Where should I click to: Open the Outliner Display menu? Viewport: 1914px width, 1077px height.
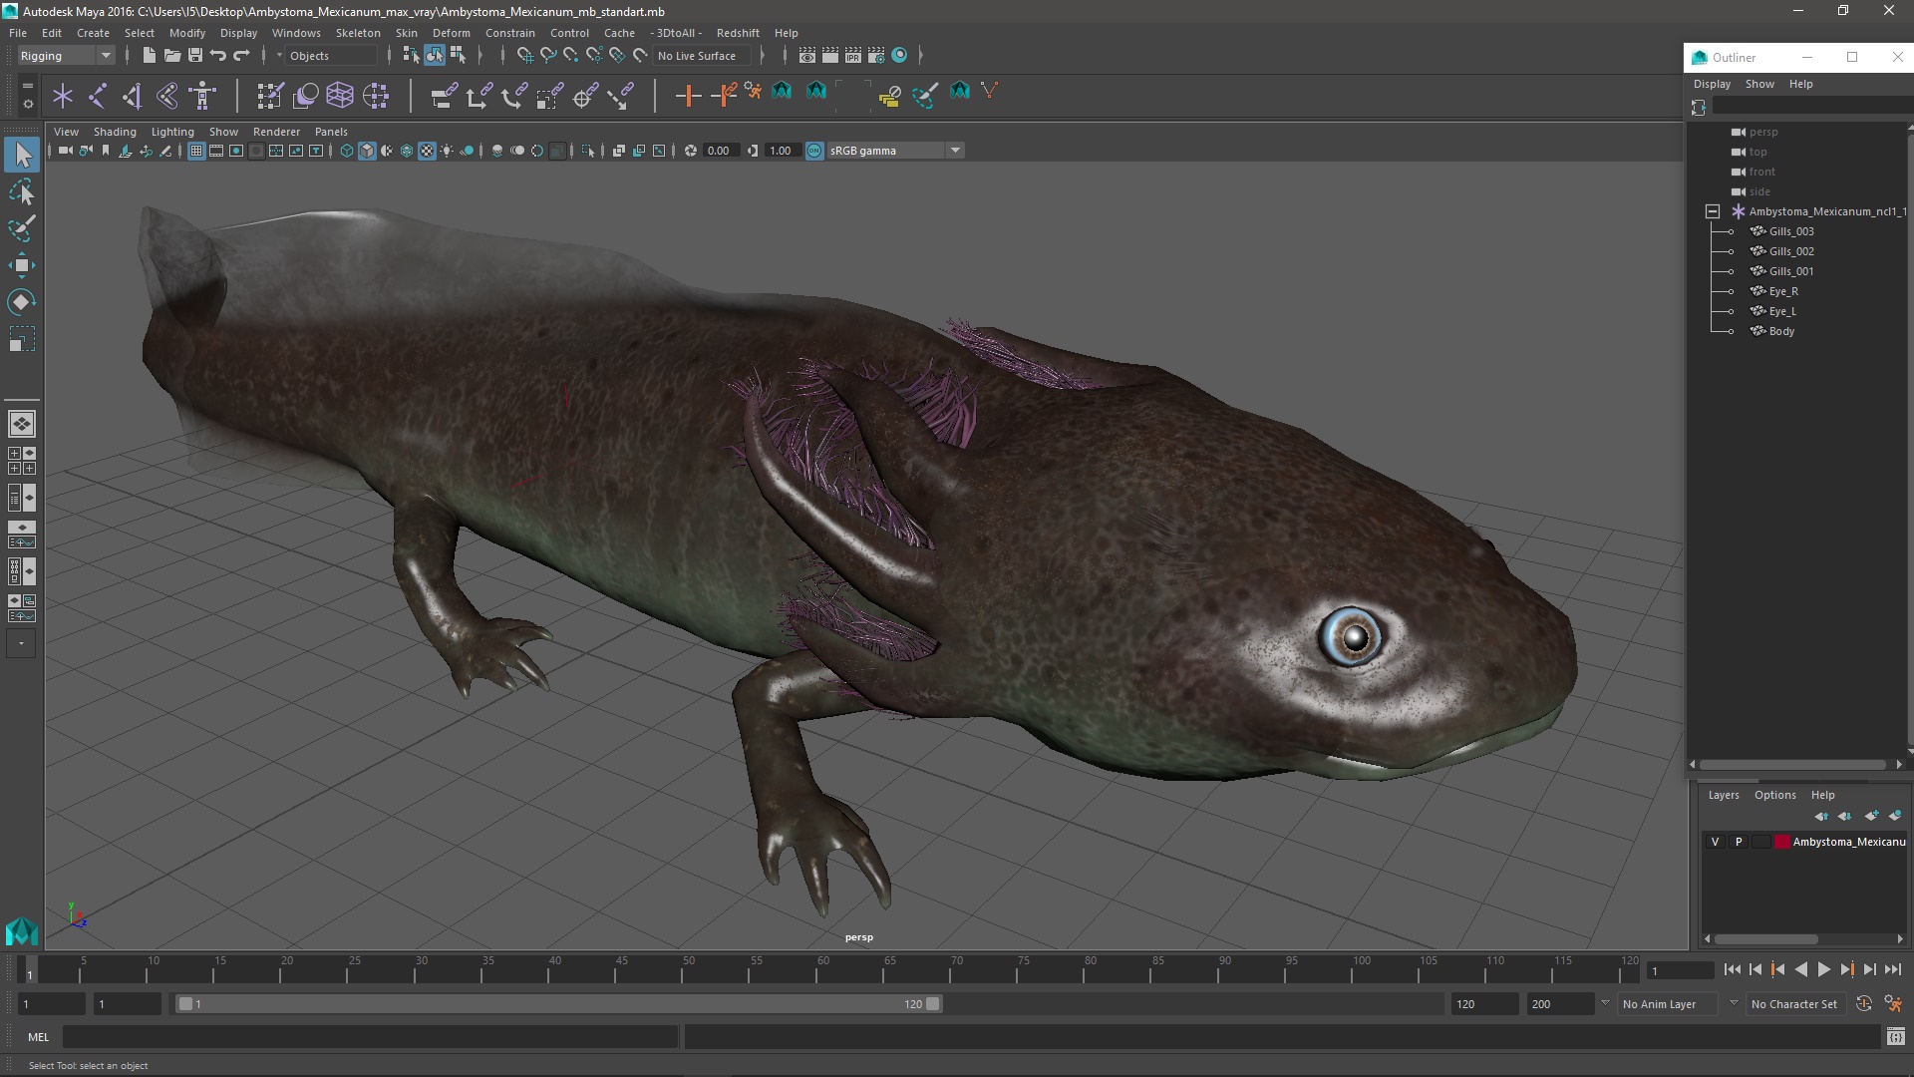tap(1712, 84)
